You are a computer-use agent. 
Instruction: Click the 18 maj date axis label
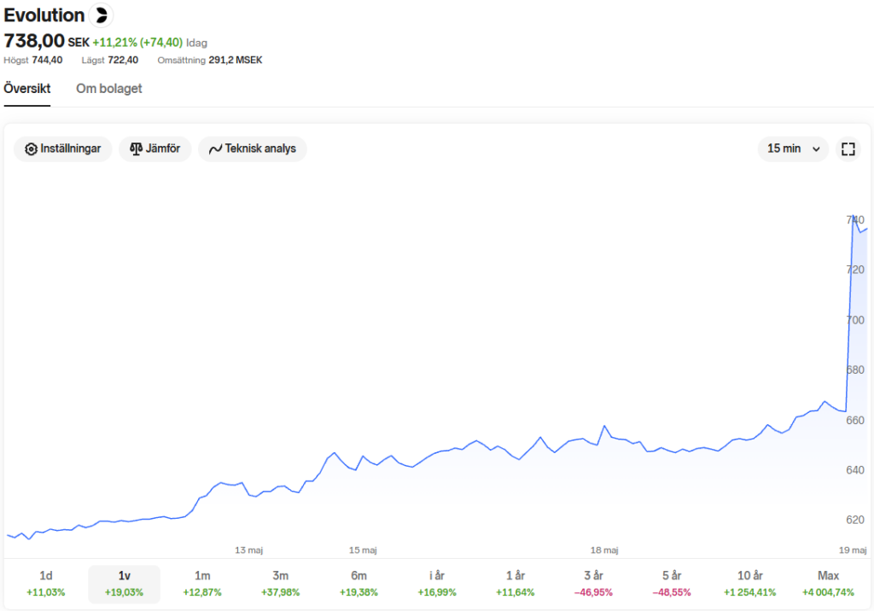point(604,550)
